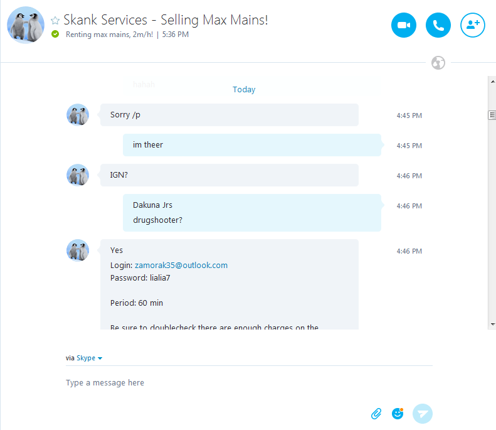Click the globe icon below the header
The image size is (496, 430).
[x=438, y=63]
